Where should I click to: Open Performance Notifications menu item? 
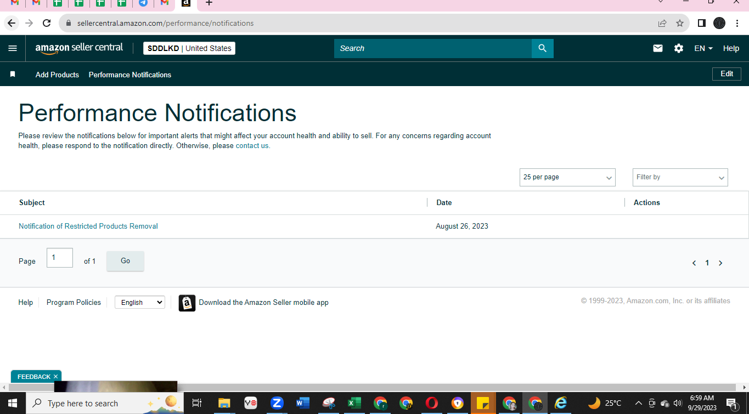pos(130,75)
